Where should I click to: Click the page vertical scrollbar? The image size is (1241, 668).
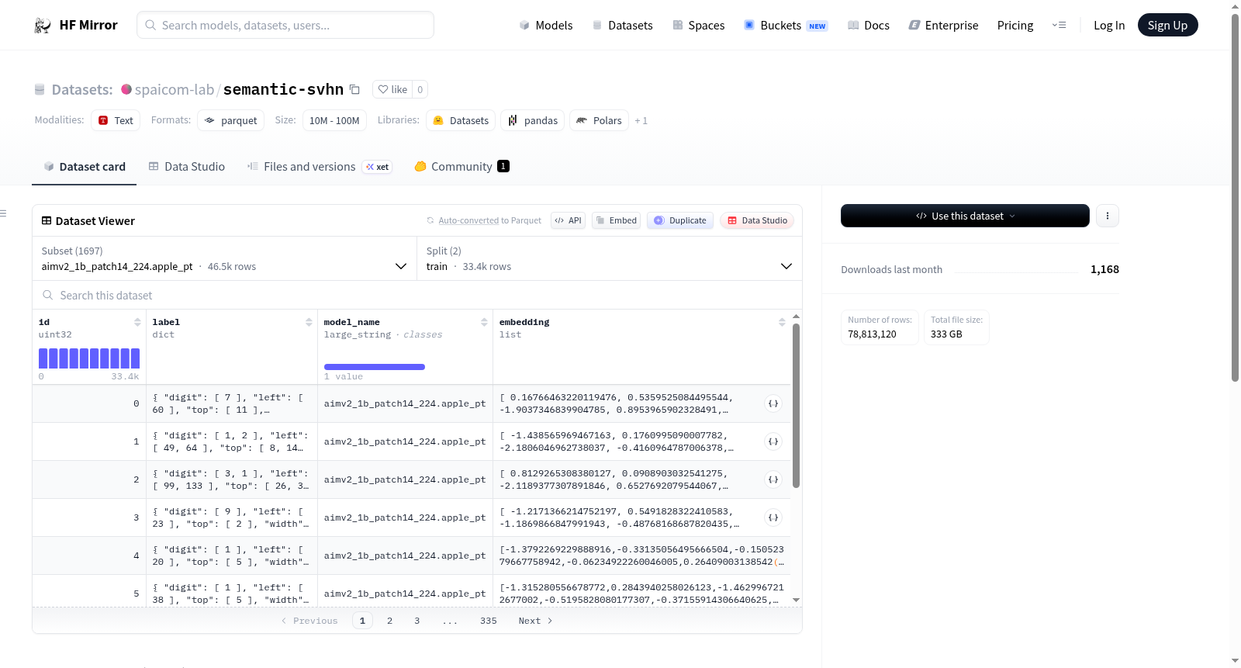point(1236,198)
